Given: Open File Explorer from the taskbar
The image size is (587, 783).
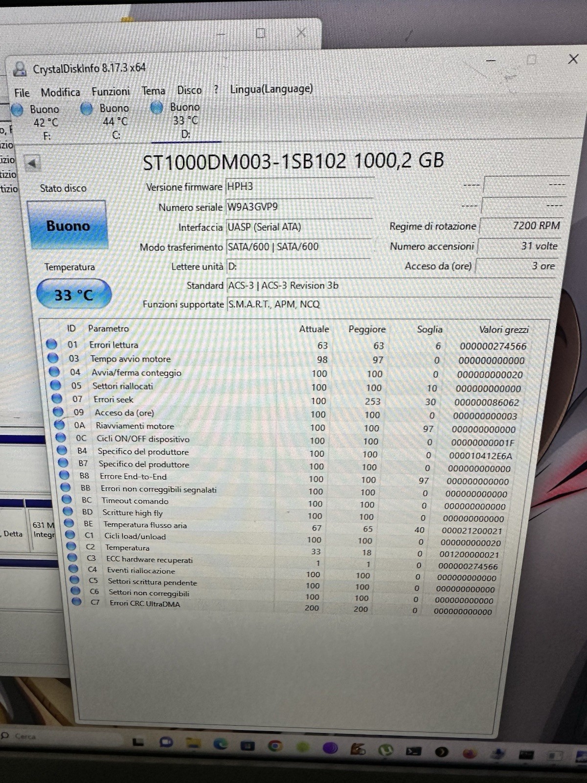Looking at the screenshot, I should point(194,742).
